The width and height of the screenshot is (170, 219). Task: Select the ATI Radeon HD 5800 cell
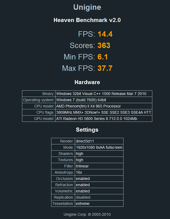pyautogui.click(x=97, y=119)
